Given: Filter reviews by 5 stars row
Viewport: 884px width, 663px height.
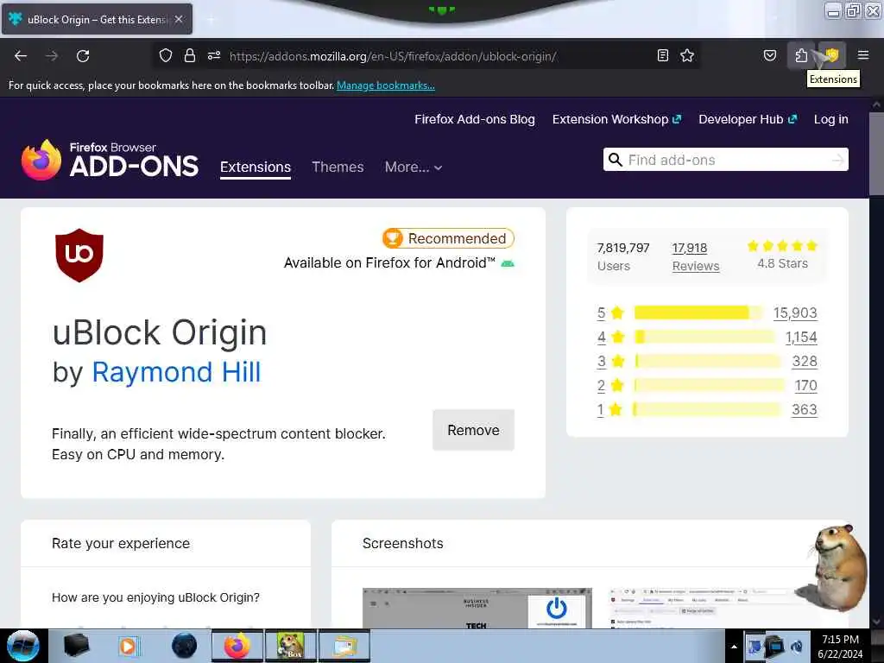Looking at the screenshot, I should coord(707,313).
